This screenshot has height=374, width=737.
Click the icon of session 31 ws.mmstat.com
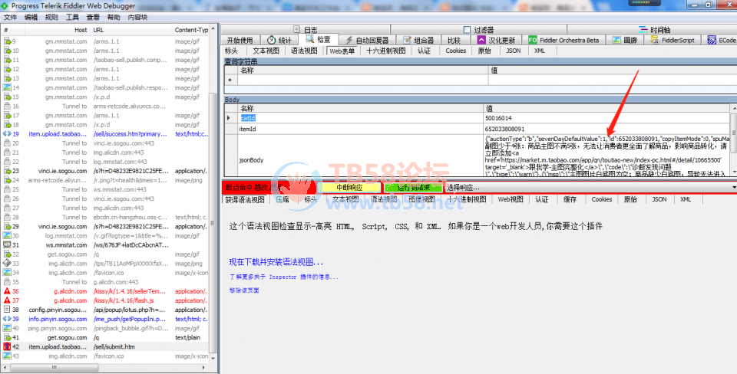coord(7,245)
